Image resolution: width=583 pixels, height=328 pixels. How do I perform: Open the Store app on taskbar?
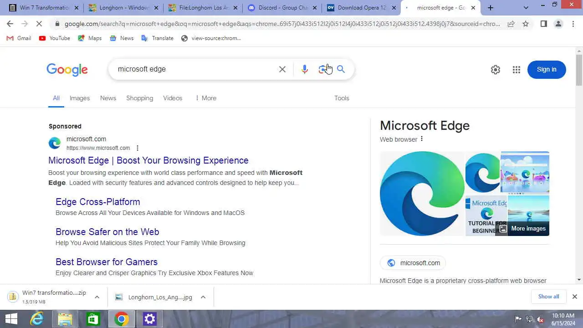(93, 319)
